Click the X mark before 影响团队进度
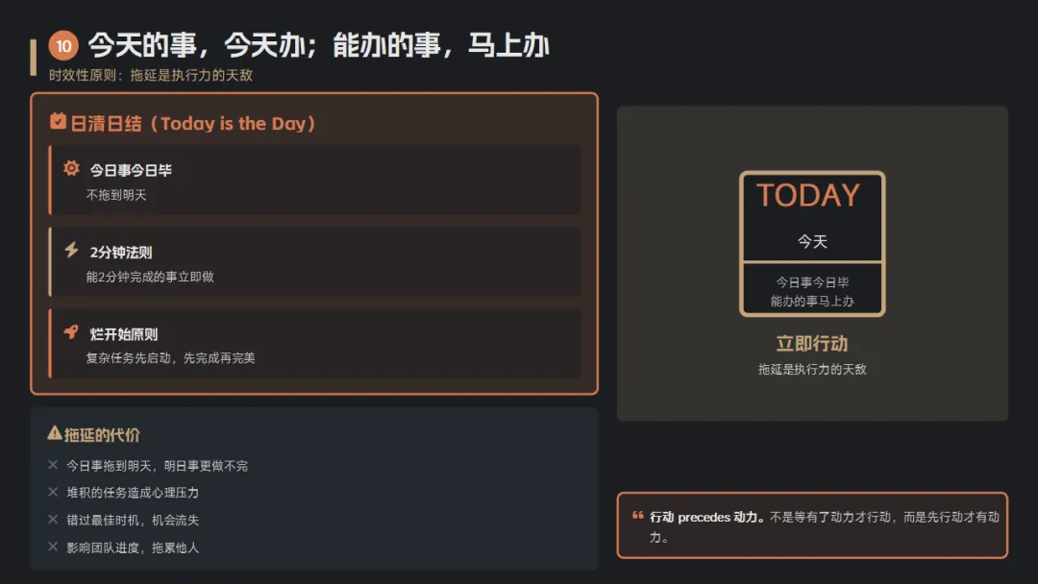1038x584 pixels. pyautogui.click(x=53, y=547)
